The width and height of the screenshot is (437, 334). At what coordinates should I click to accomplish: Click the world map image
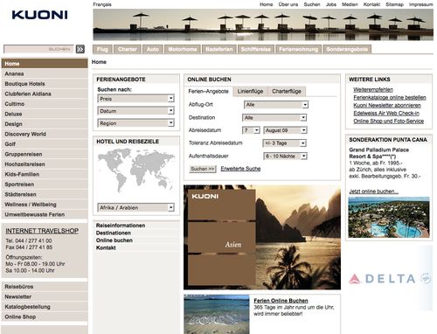(x=136, y=170)
